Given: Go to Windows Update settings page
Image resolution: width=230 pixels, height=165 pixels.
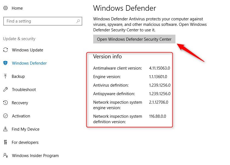Looking at the screenshot, I should click(27, 50).
